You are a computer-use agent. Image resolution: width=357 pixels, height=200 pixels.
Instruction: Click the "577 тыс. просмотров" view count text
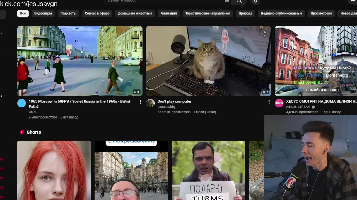[174, 112]
